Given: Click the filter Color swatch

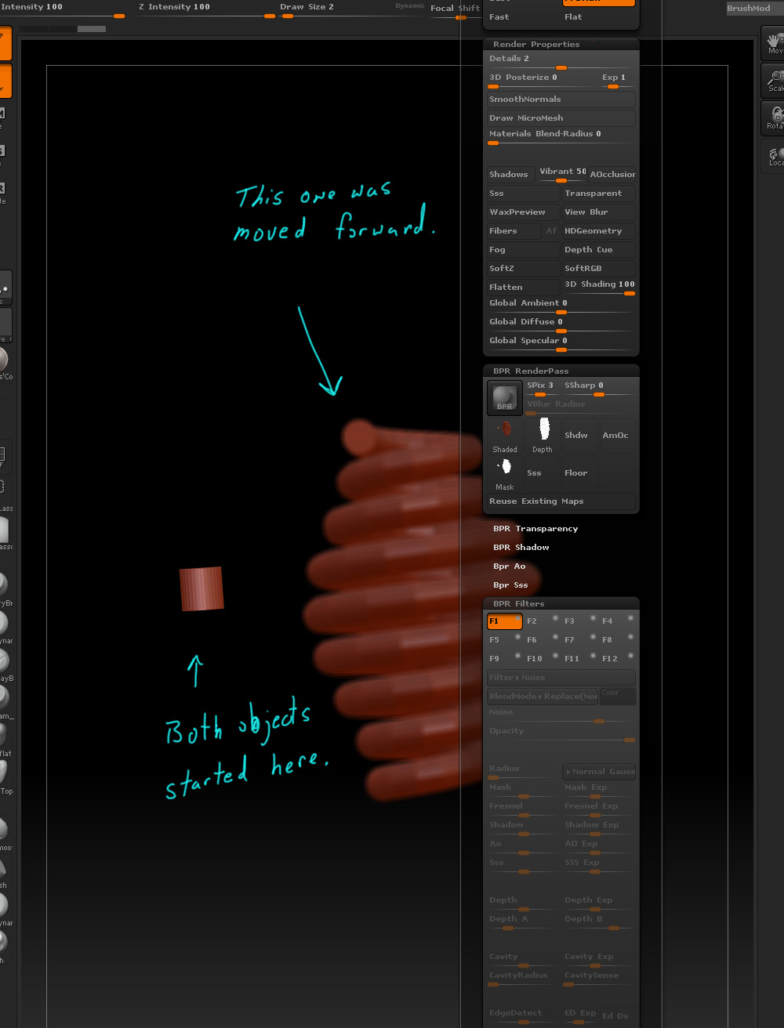Looking at the screenshot, I should click(x=618, y=697).
